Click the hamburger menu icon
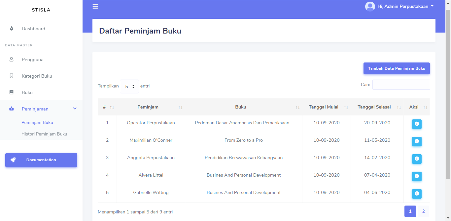This screenshot has height=221, width=451. (95, 6)
